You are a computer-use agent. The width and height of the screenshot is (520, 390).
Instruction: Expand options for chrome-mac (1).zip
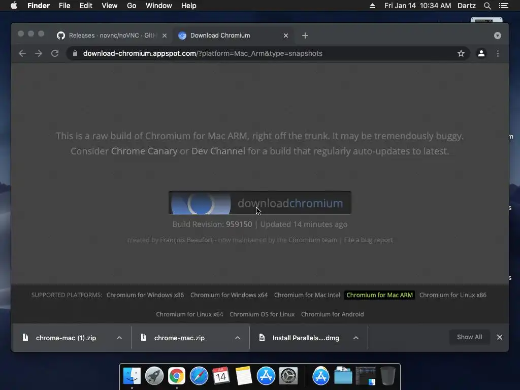point(119,338)
